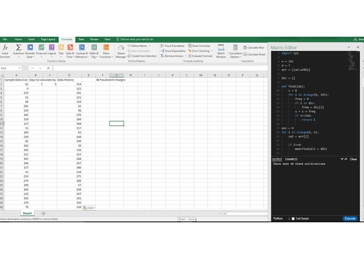364x259 pixels.
Task: Expand the Name Box dropdown
Action: tap(19, 68)
